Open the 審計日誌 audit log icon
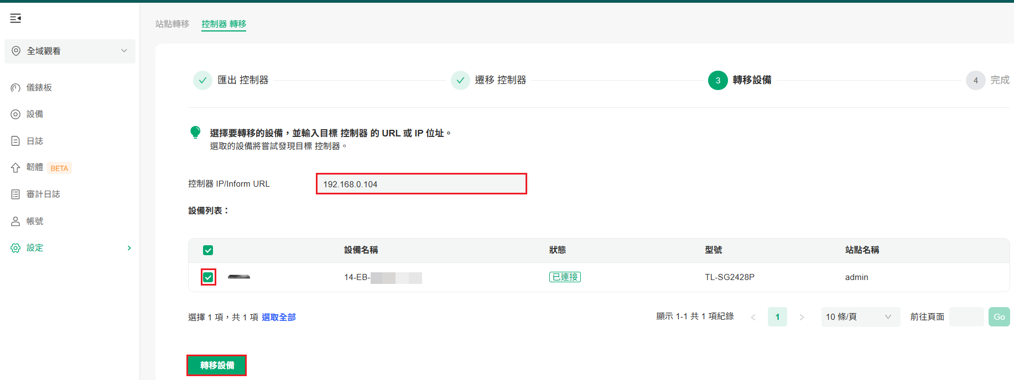1014x380 pixels. click(15, 194)
